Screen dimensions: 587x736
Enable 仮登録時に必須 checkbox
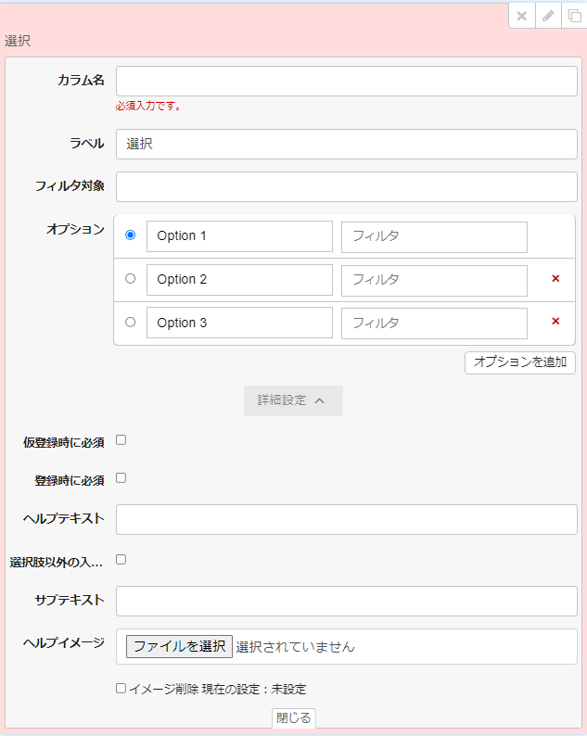121,440
